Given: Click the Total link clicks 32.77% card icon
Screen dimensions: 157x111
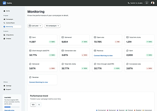Looking at the screenshot, I should tap(63, 64).
